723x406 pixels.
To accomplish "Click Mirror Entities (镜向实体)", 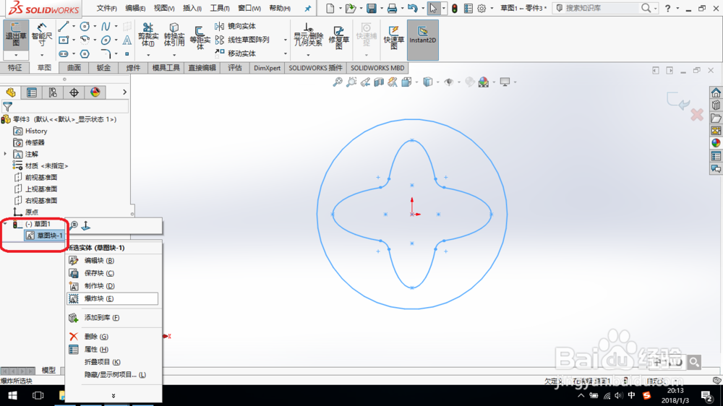I will point(236,26).
